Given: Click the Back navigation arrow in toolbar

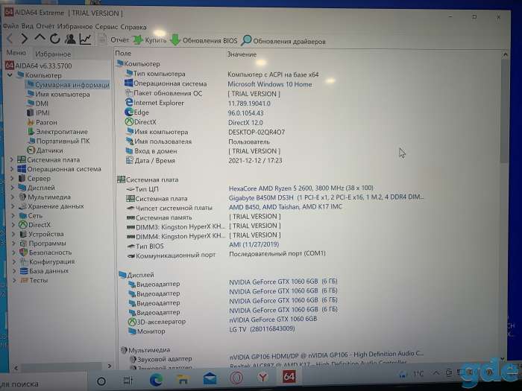Looking at the screenshot, I should 10,39.
